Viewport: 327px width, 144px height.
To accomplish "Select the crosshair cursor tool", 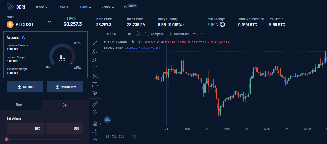I will [95, 35].
